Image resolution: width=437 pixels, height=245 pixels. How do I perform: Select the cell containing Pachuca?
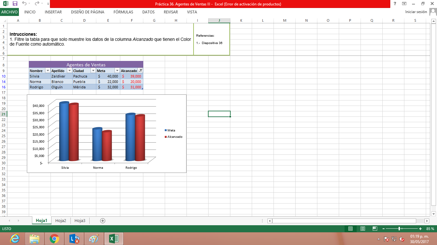coord(84,76)
